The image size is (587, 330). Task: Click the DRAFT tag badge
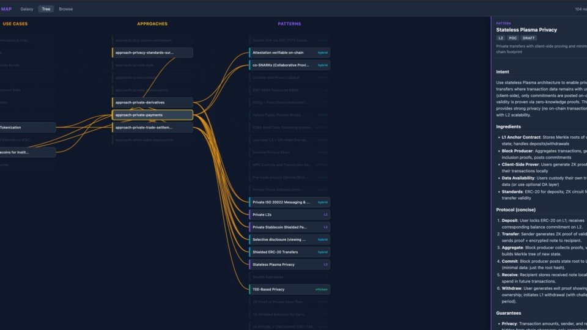[x=528, y=38]
